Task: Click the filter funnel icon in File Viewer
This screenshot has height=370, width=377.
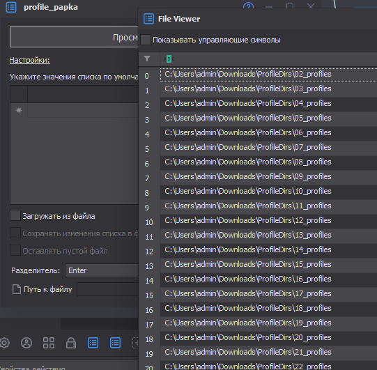Action: tap(147, 59)
